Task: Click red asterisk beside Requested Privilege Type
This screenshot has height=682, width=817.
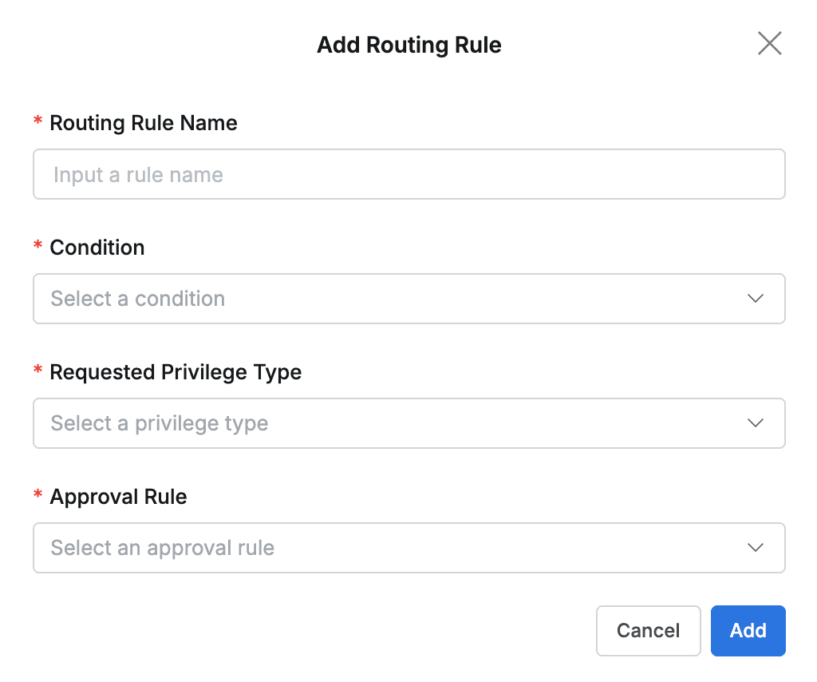Action: [37, 371]
